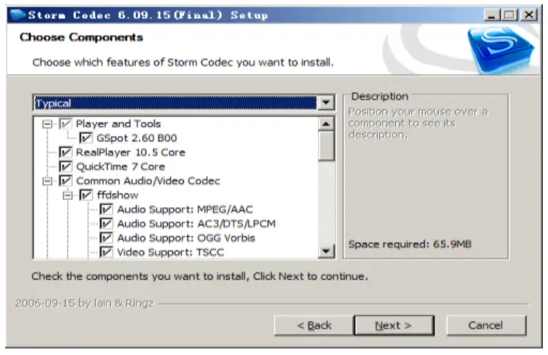
Task: Uncheck the GSpot 2.60 B00 component
Action: coord(86,138)
